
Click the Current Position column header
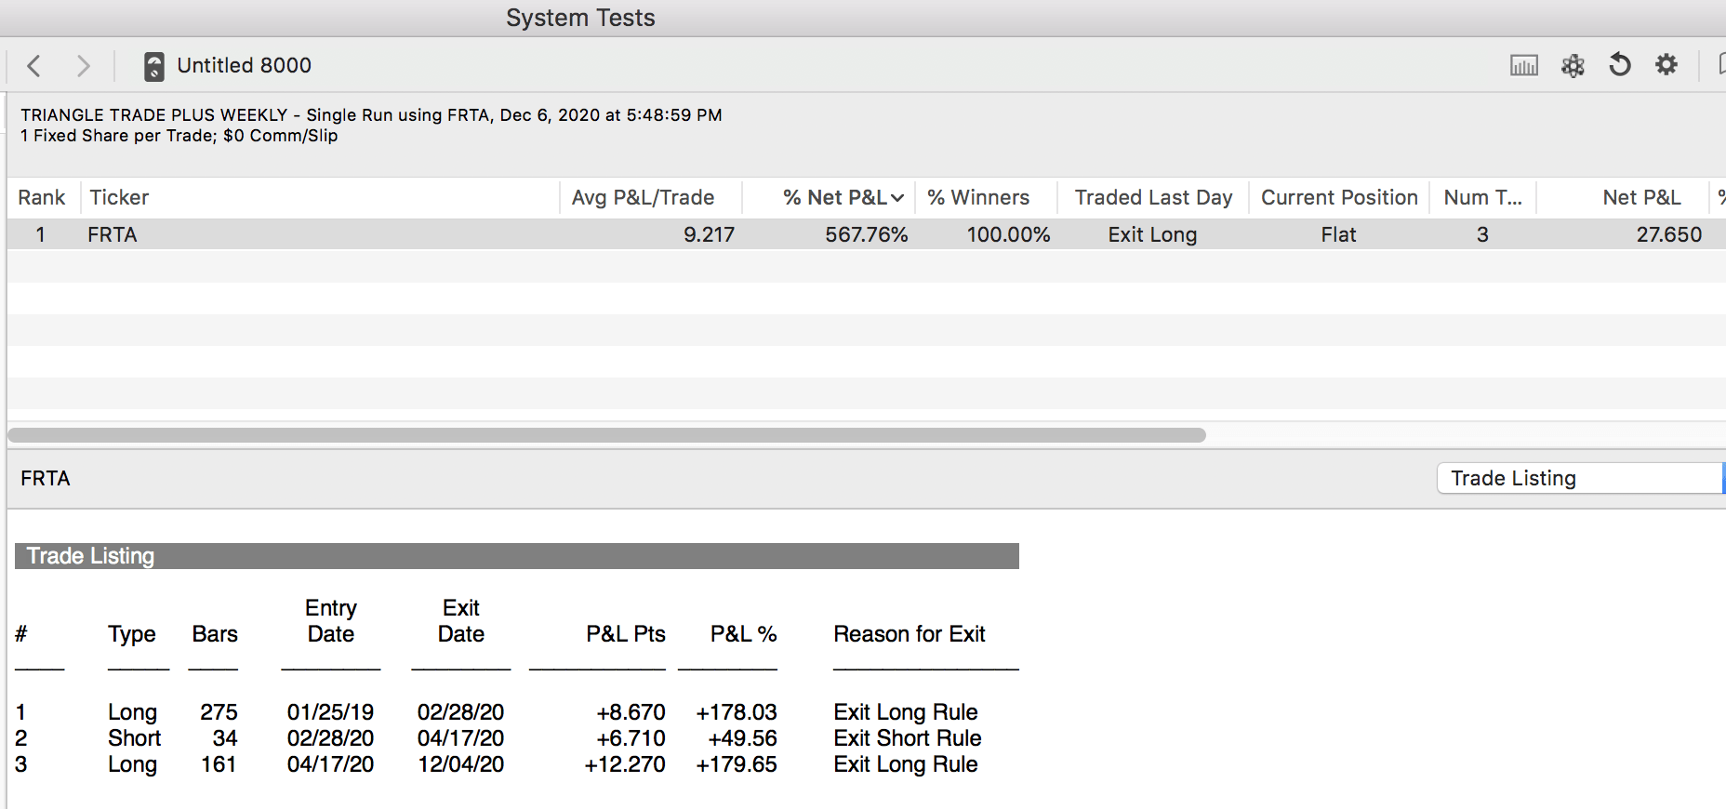(1338, 198)
